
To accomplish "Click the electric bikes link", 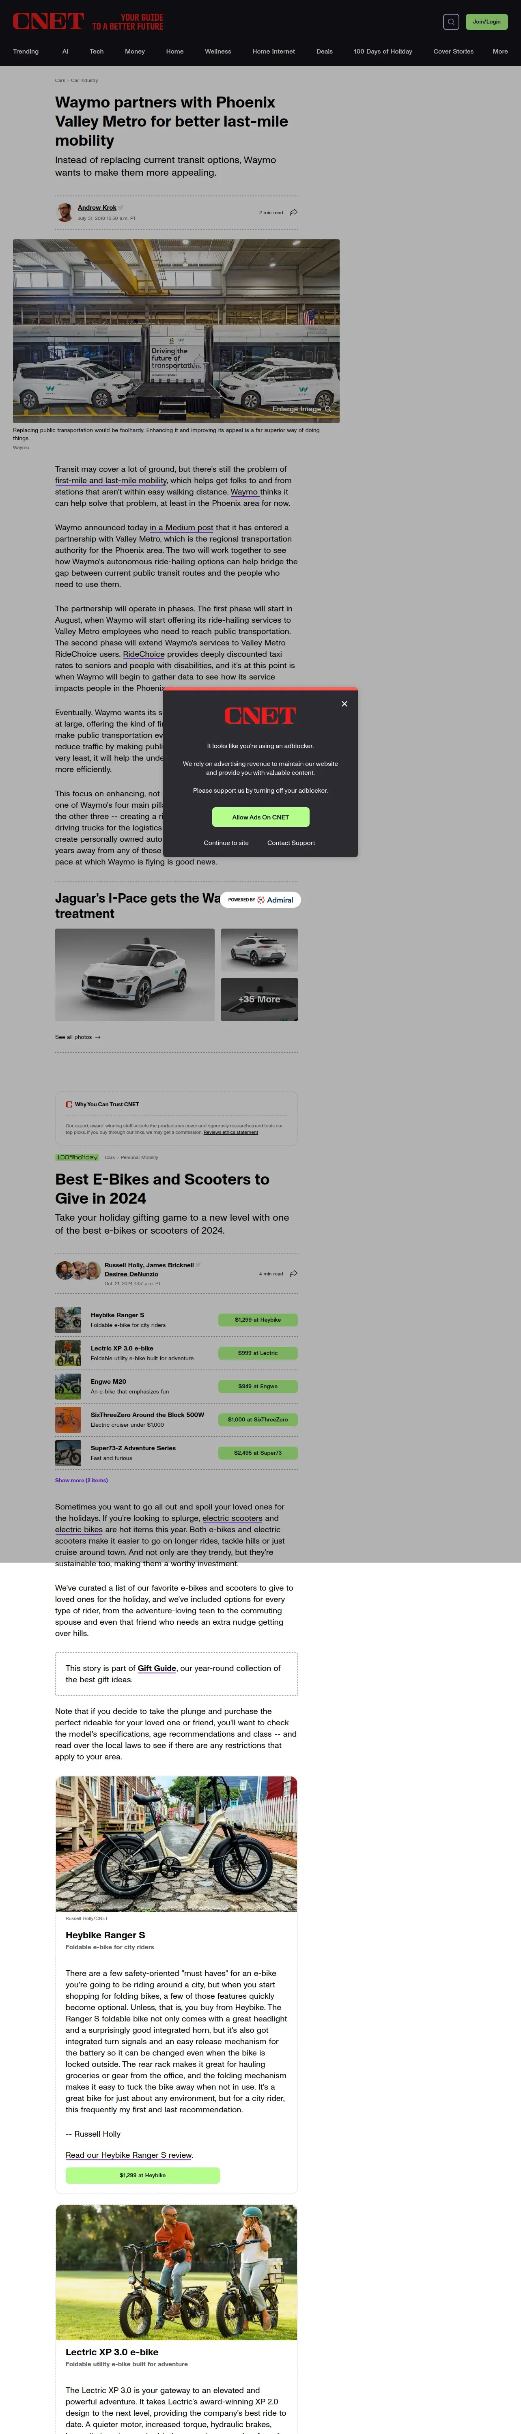I will pos(78,1530).
